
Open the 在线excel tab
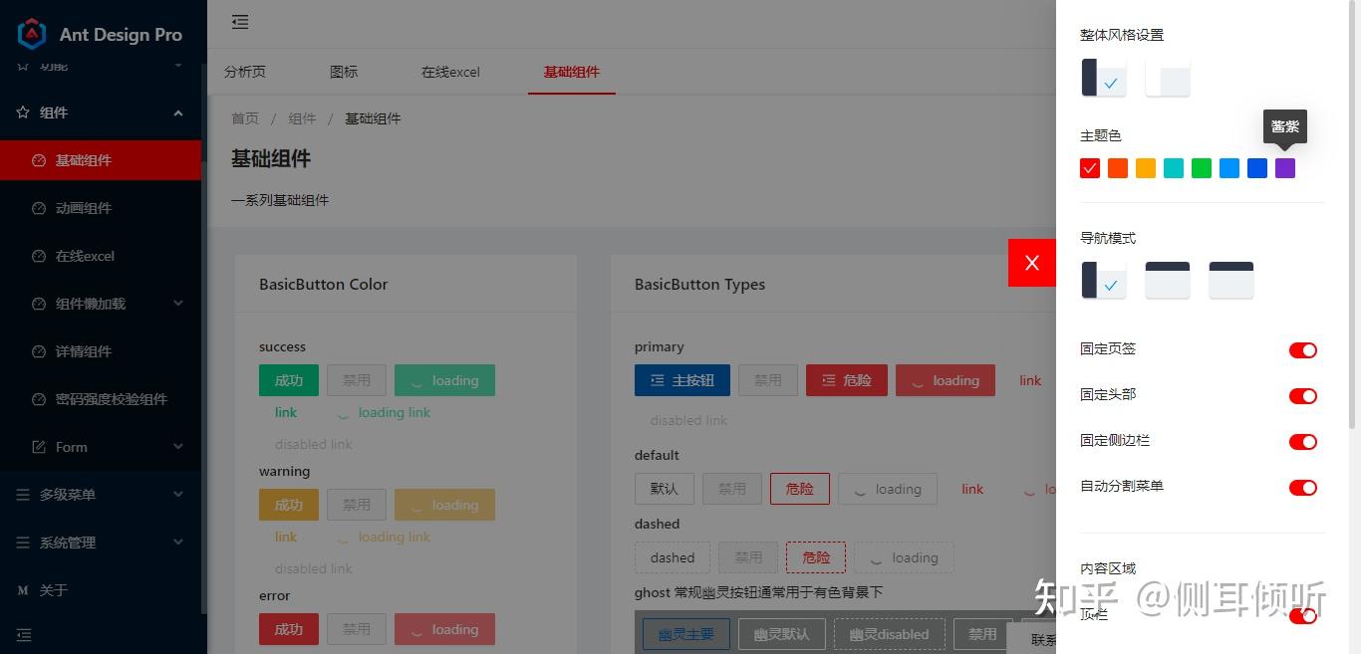(449, 72)
